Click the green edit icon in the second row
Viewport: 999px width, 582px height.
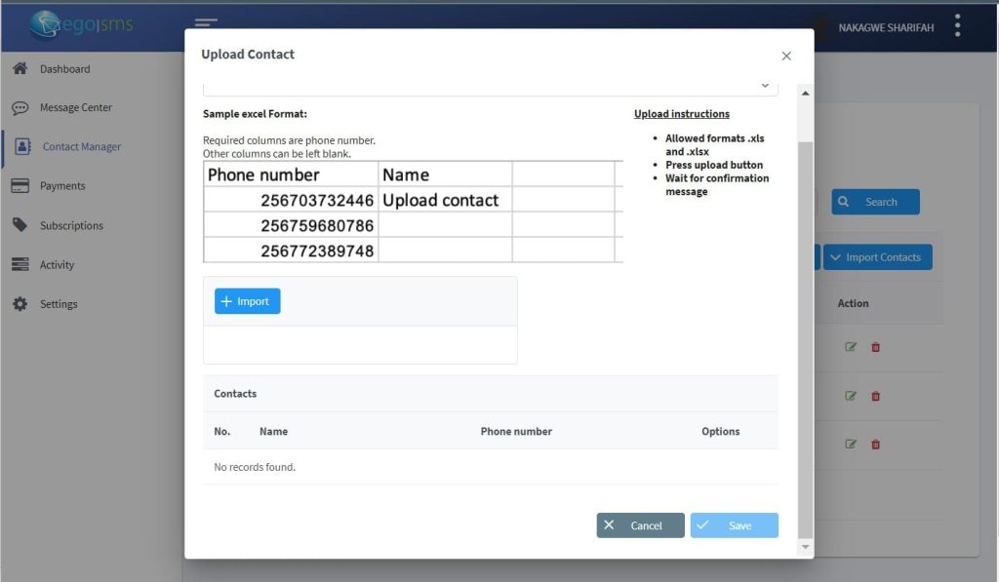tap(851, 396)
